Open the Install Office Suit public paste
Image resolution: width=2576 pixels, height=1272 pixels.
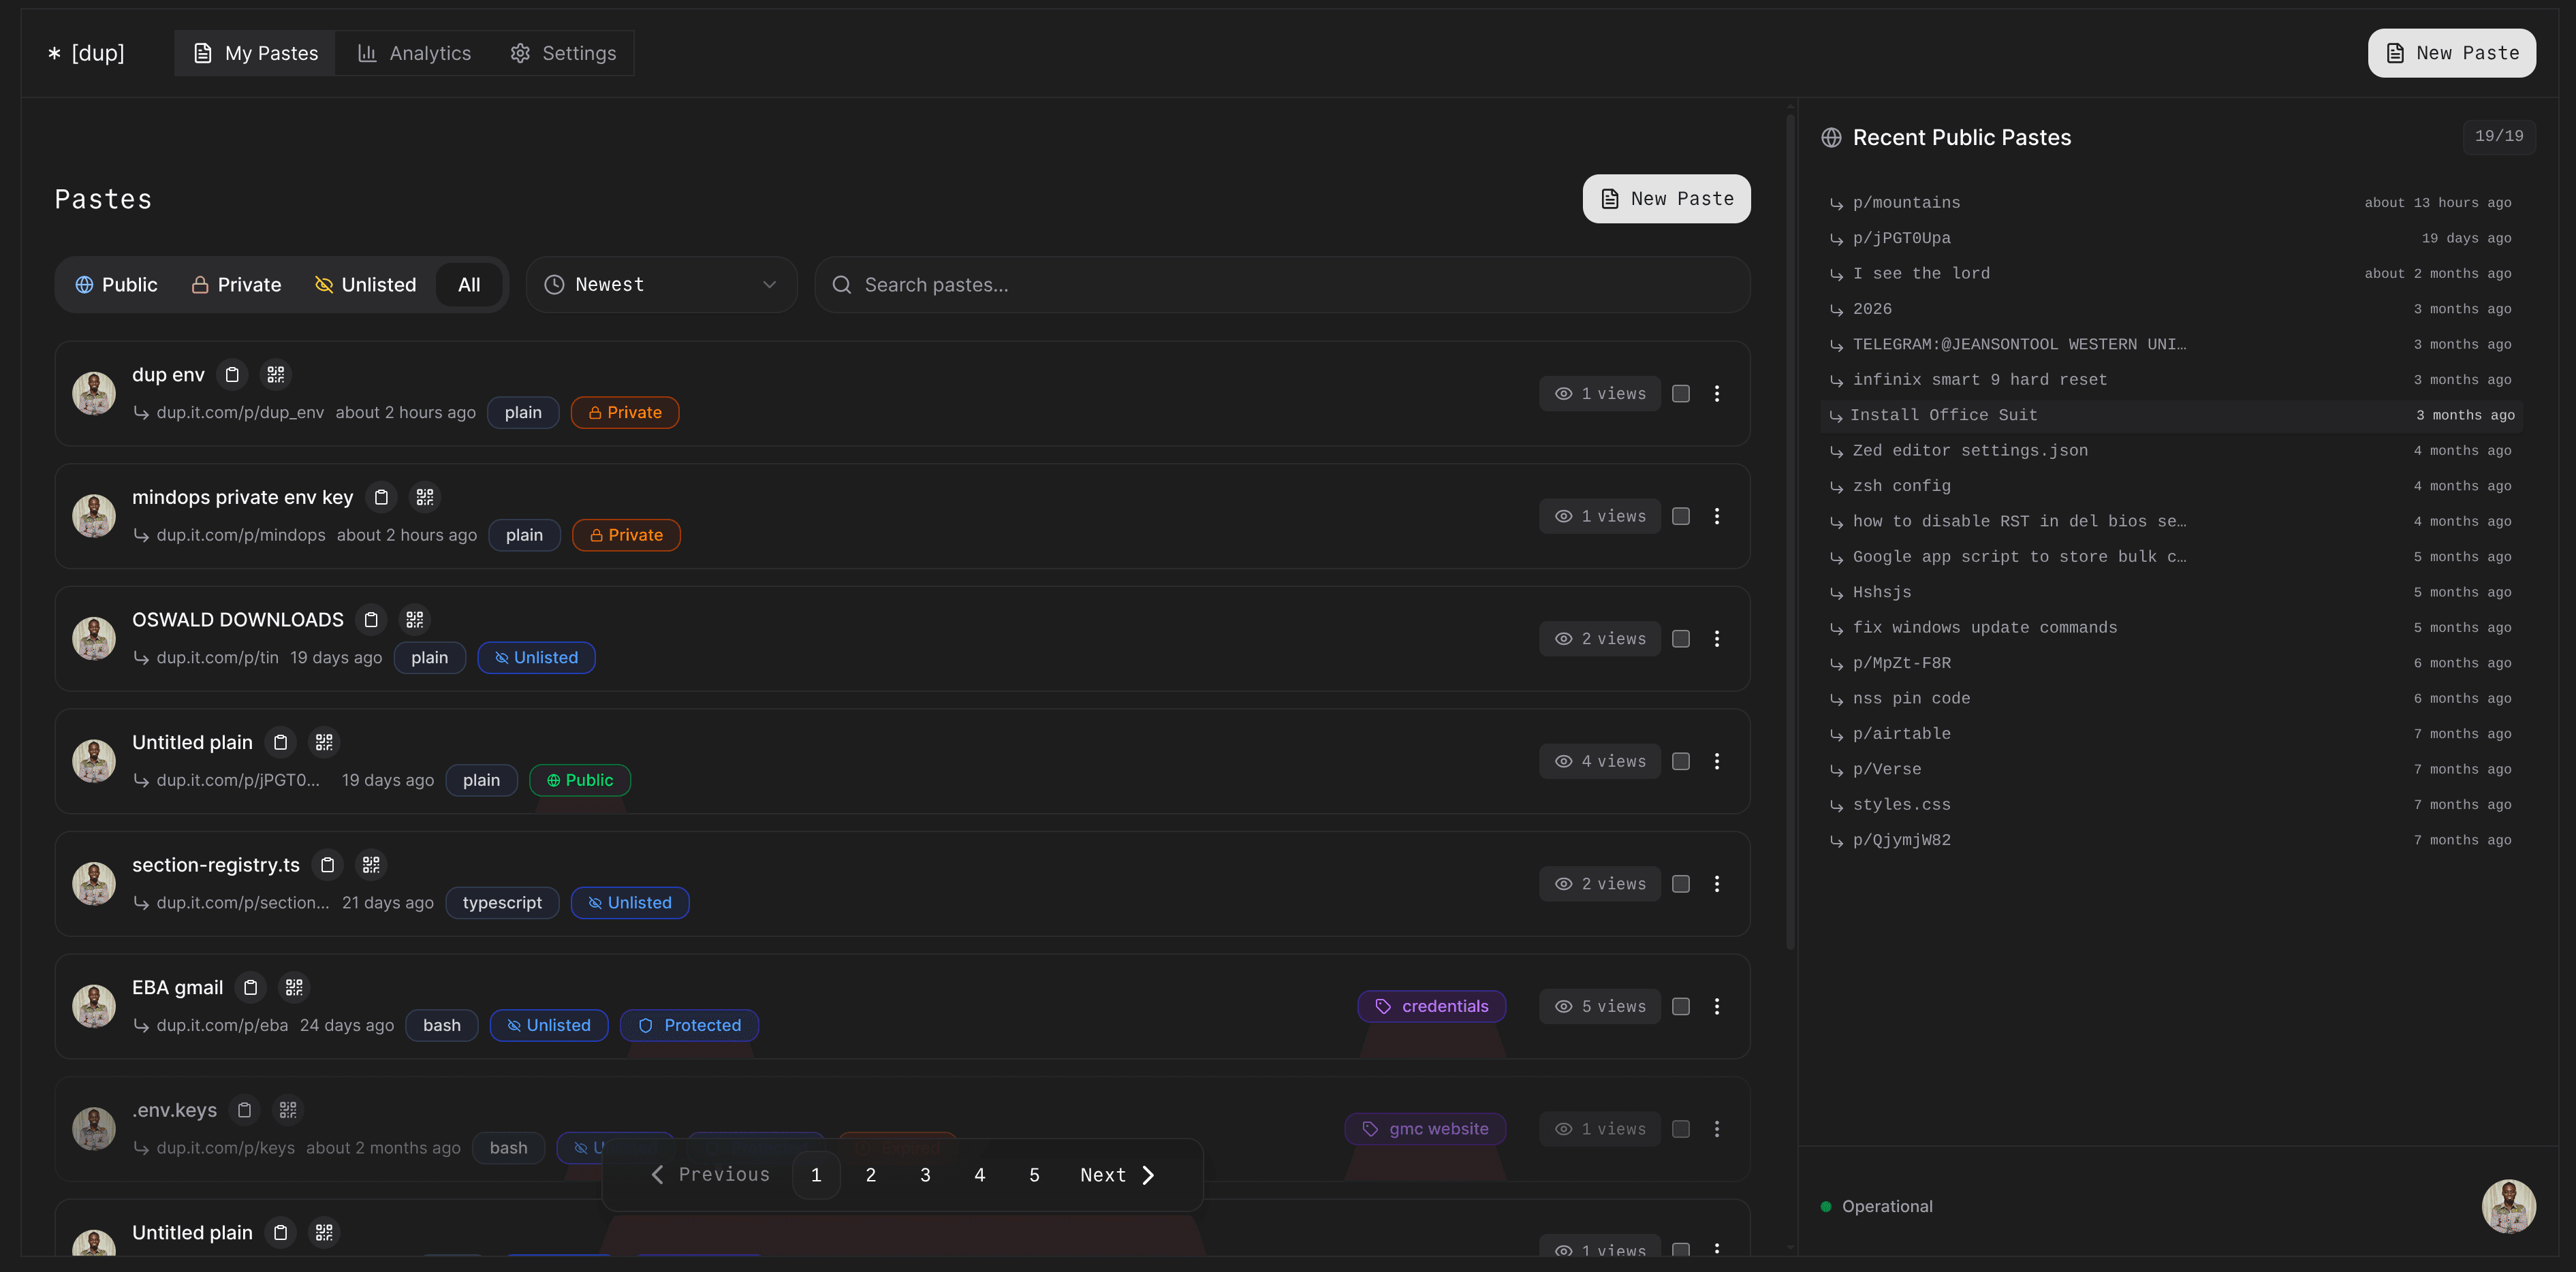point(1944,414)
